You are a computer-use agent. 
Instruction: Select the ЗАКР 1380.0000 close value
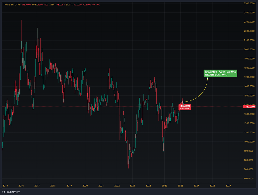(74, 5)
